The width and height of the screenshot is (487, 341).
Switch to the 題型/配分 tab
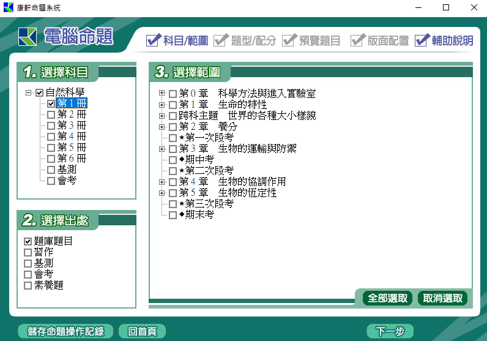click(x=254, y=41)
